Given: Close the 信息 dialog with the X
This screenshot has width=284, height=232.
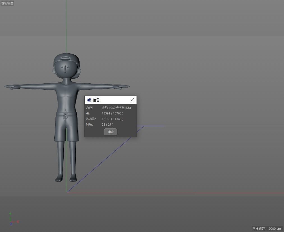Looking at the screenshot, I should pyautogui.click(x=132, y=100).
